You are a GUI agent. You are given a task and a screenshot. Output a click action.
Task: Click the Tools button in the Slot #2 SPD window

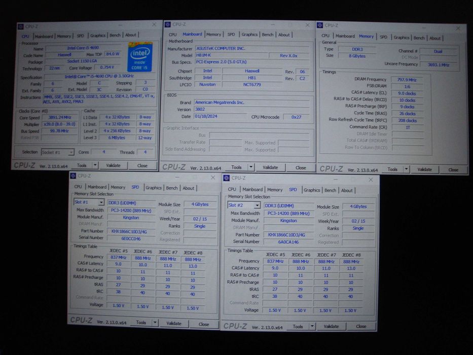[298, 326]
